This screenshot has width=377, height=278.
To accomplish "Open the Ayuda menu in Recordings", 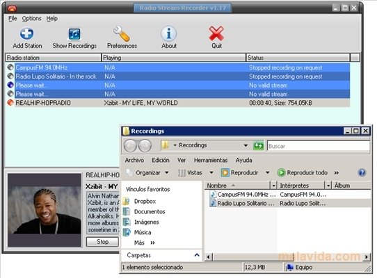I will click(244, 160).
